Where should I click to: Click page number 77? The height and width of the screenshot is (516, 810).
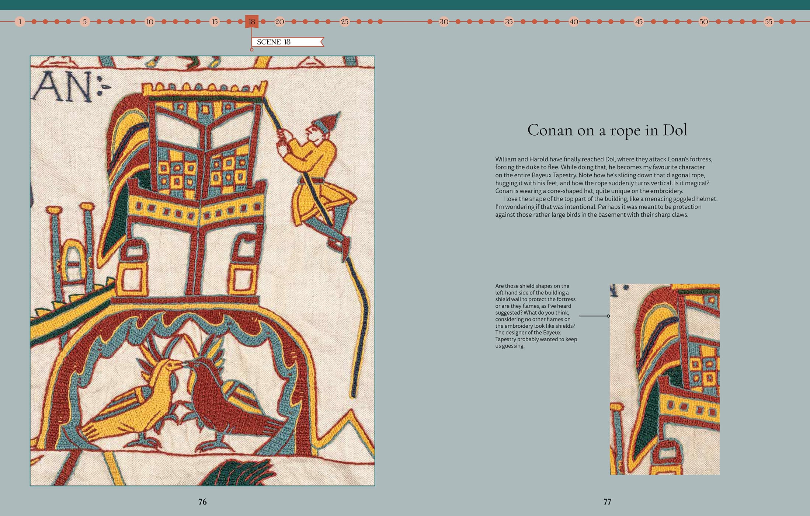point(607,502)
